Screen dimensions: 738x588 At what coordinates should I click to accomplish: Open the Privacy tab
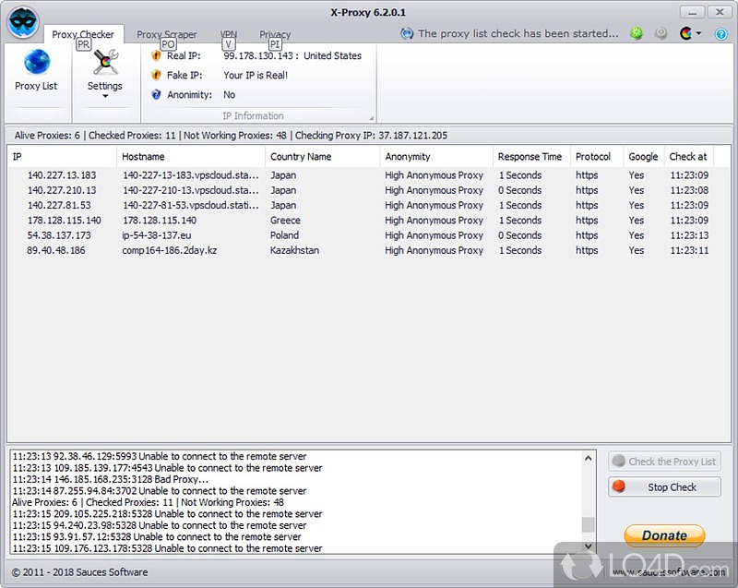275,34
